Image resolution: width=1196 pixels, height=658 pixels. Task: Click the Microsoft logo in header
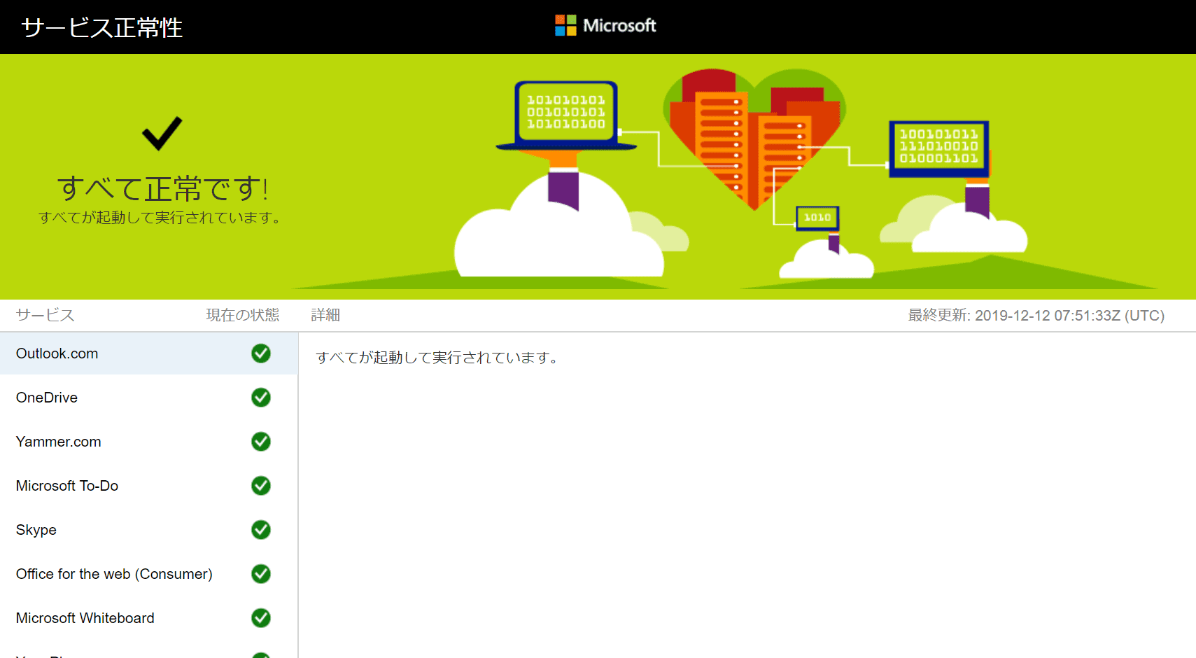(605, 26)
